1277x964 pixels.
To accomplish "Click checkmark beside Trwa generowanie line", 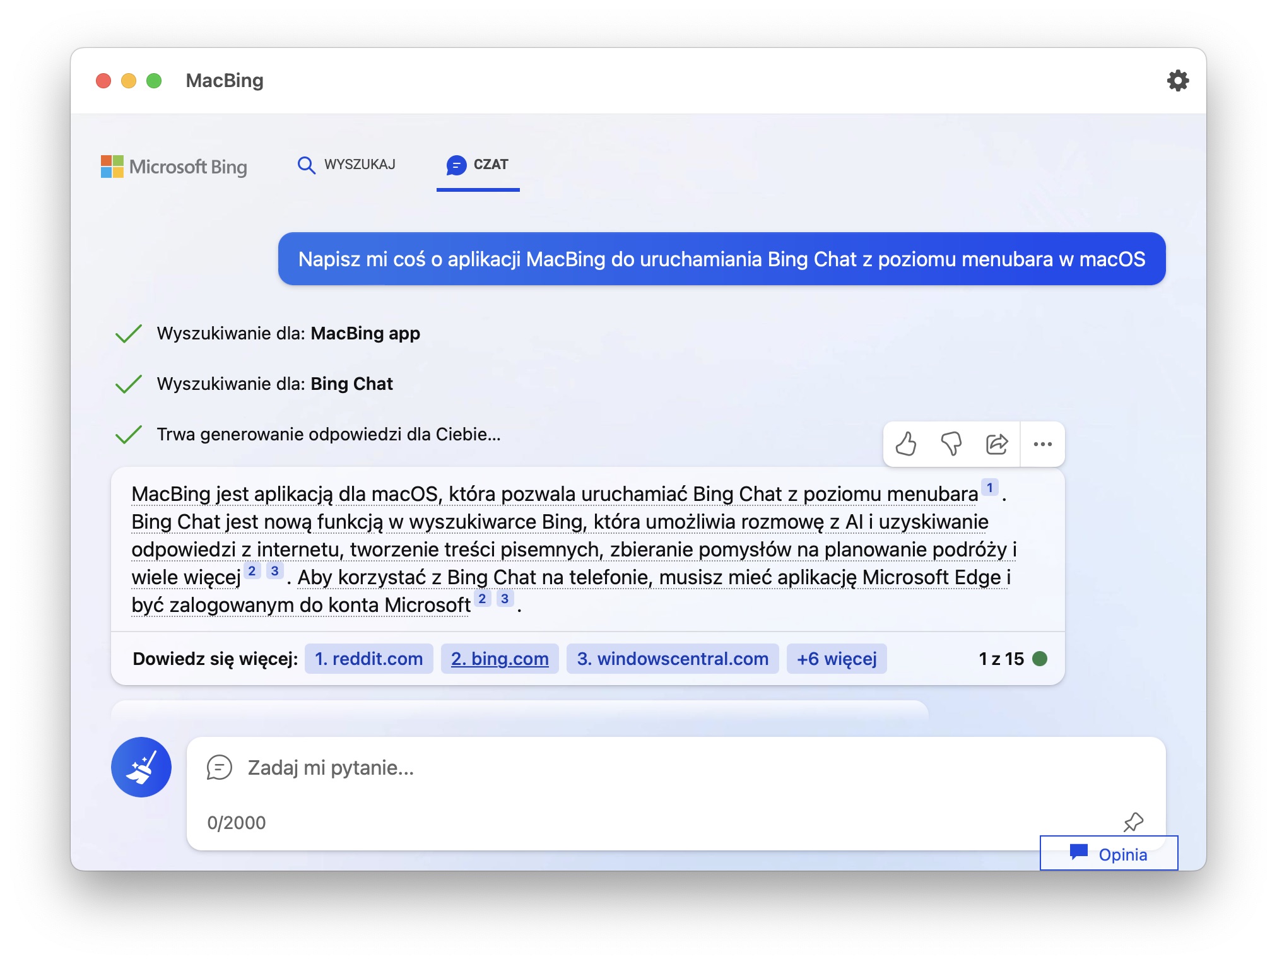I will [129, 434].
